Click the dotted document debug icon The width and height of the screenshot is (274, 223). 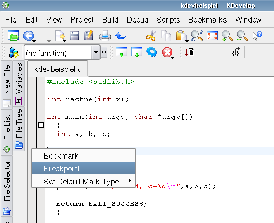[x=254, y=52]
